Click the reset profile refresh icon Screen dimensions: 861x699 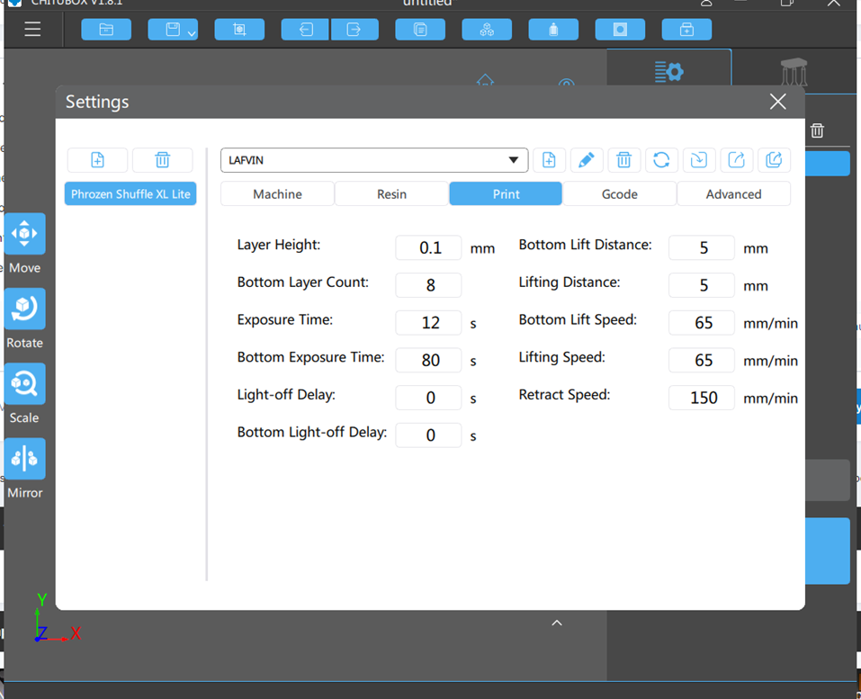[x=661, y=160]
